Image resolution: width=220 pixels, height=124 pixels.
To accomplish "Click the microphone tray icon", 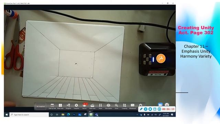I will click(x=144, y=115).
